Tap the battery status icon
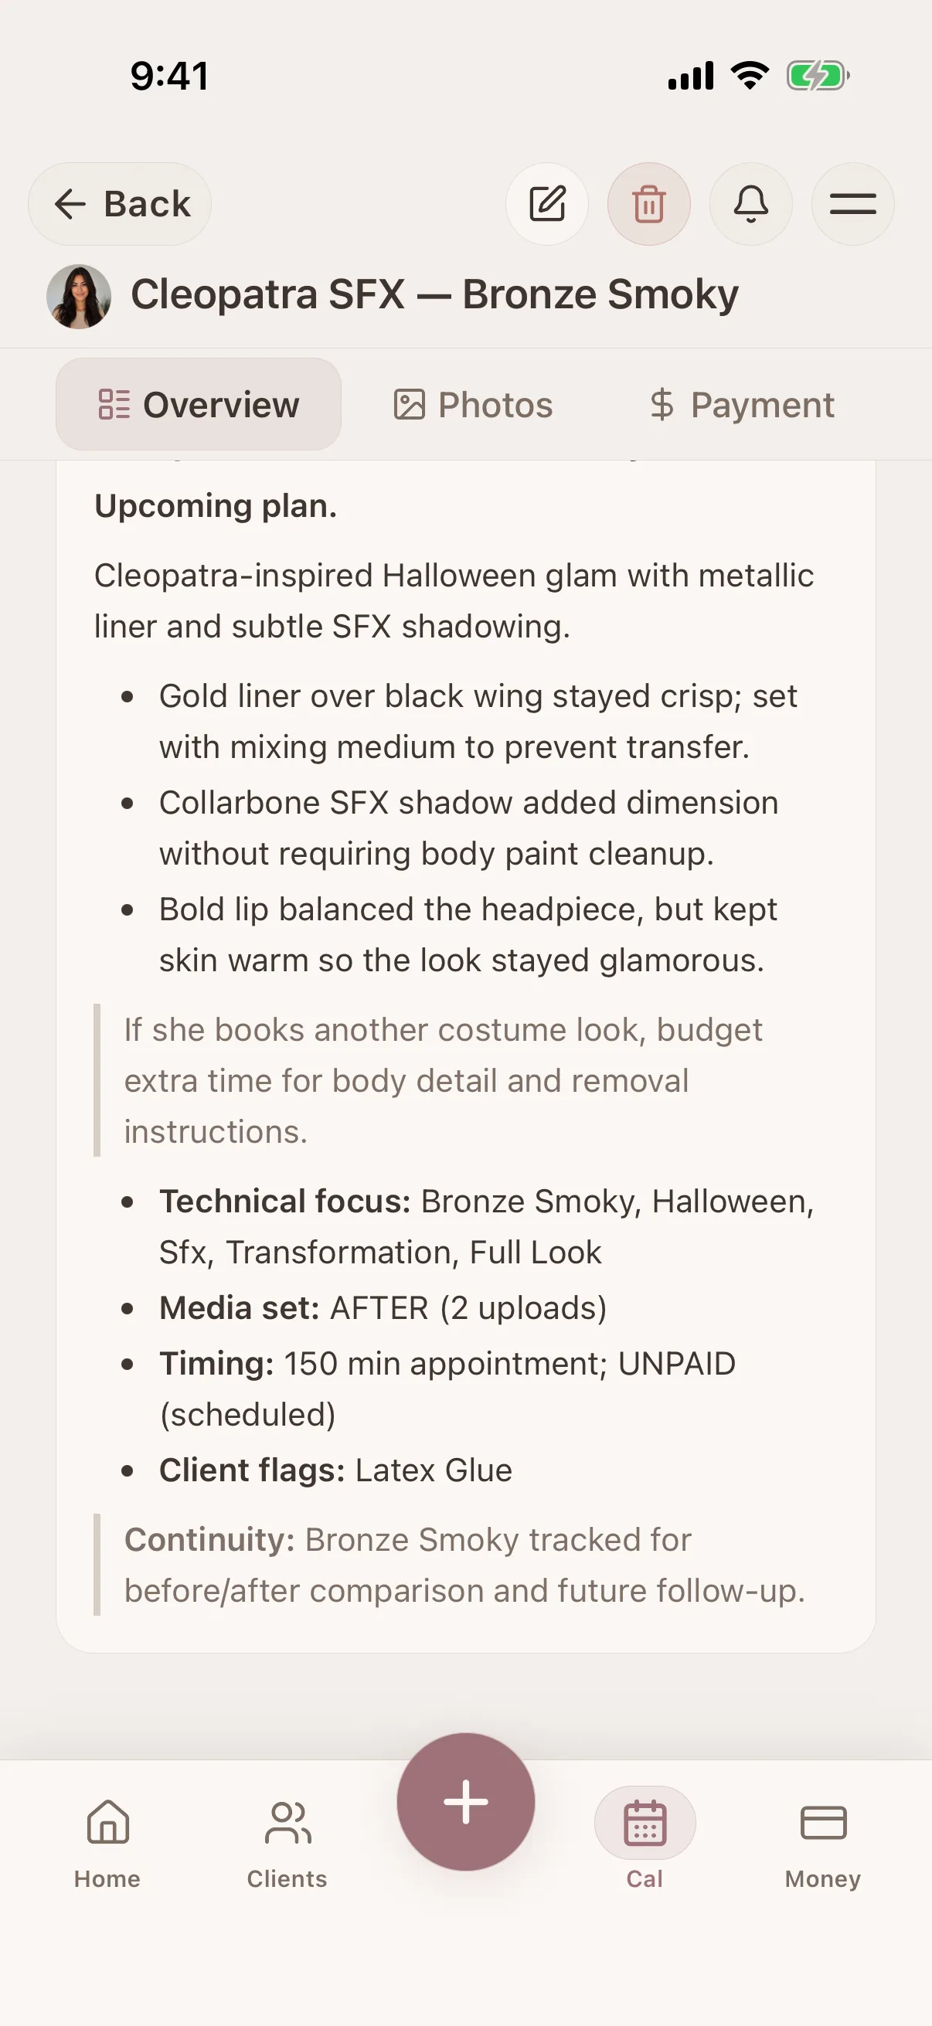Image resolution: width=932 pixels, height=2026 pixels. pos(818,76)
